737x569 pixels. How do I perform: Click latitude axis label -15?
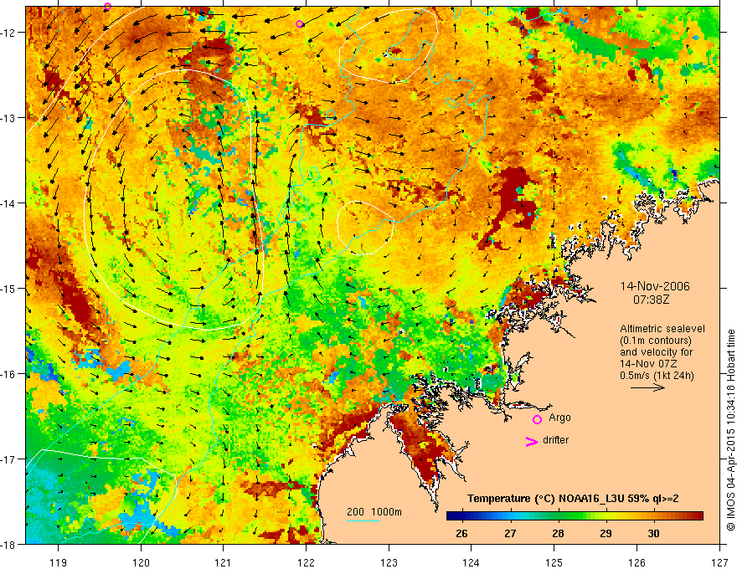click(9, 288)
